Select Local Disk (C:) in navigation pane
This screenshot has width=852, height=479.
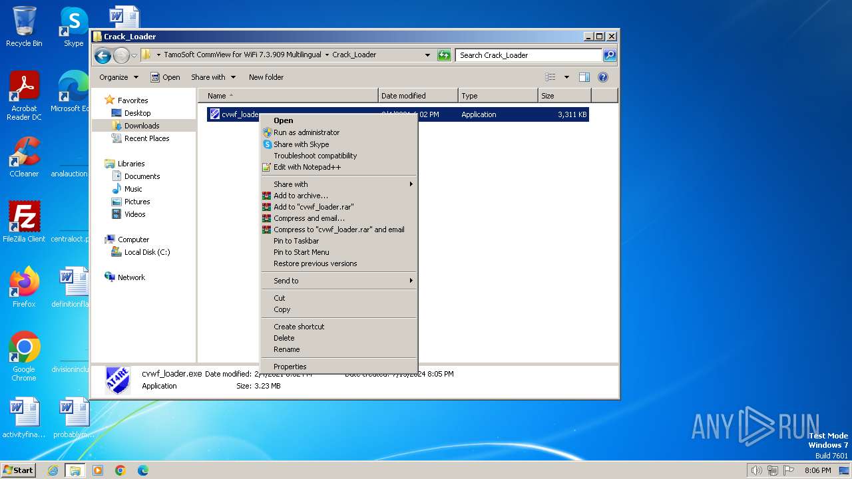pyautogui.click(x=147, y=252)
